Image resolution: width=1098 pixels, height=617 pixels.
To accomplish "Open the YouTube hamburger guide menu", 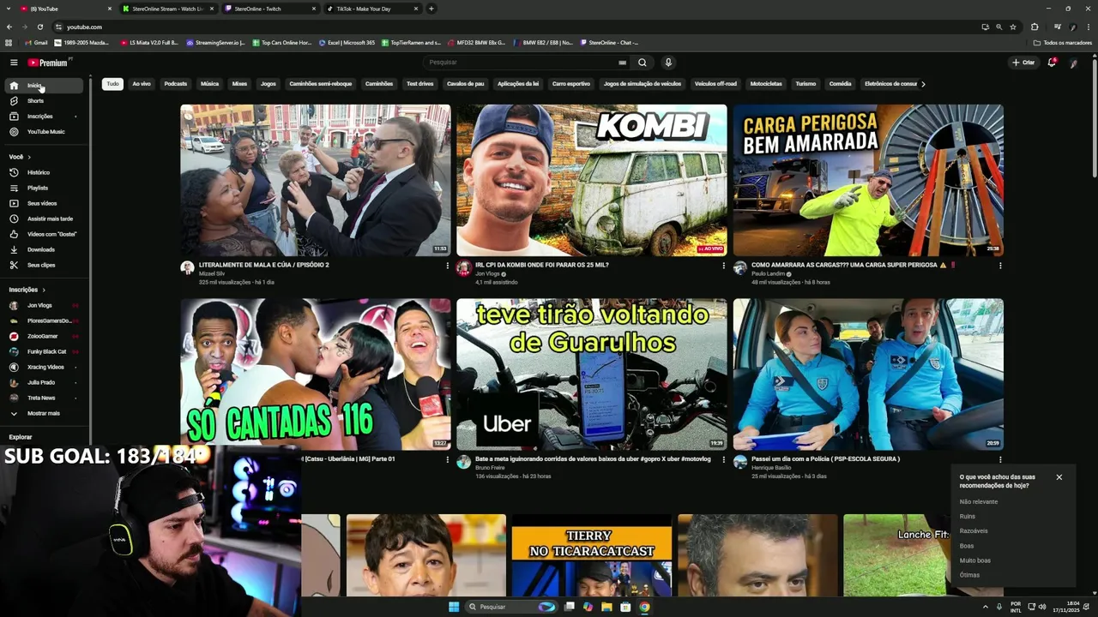I will (14, 63).
